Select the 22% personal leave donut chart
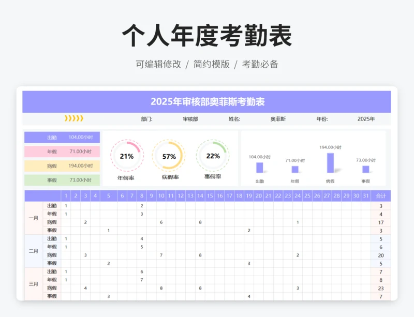 click(x=213, y=155)
